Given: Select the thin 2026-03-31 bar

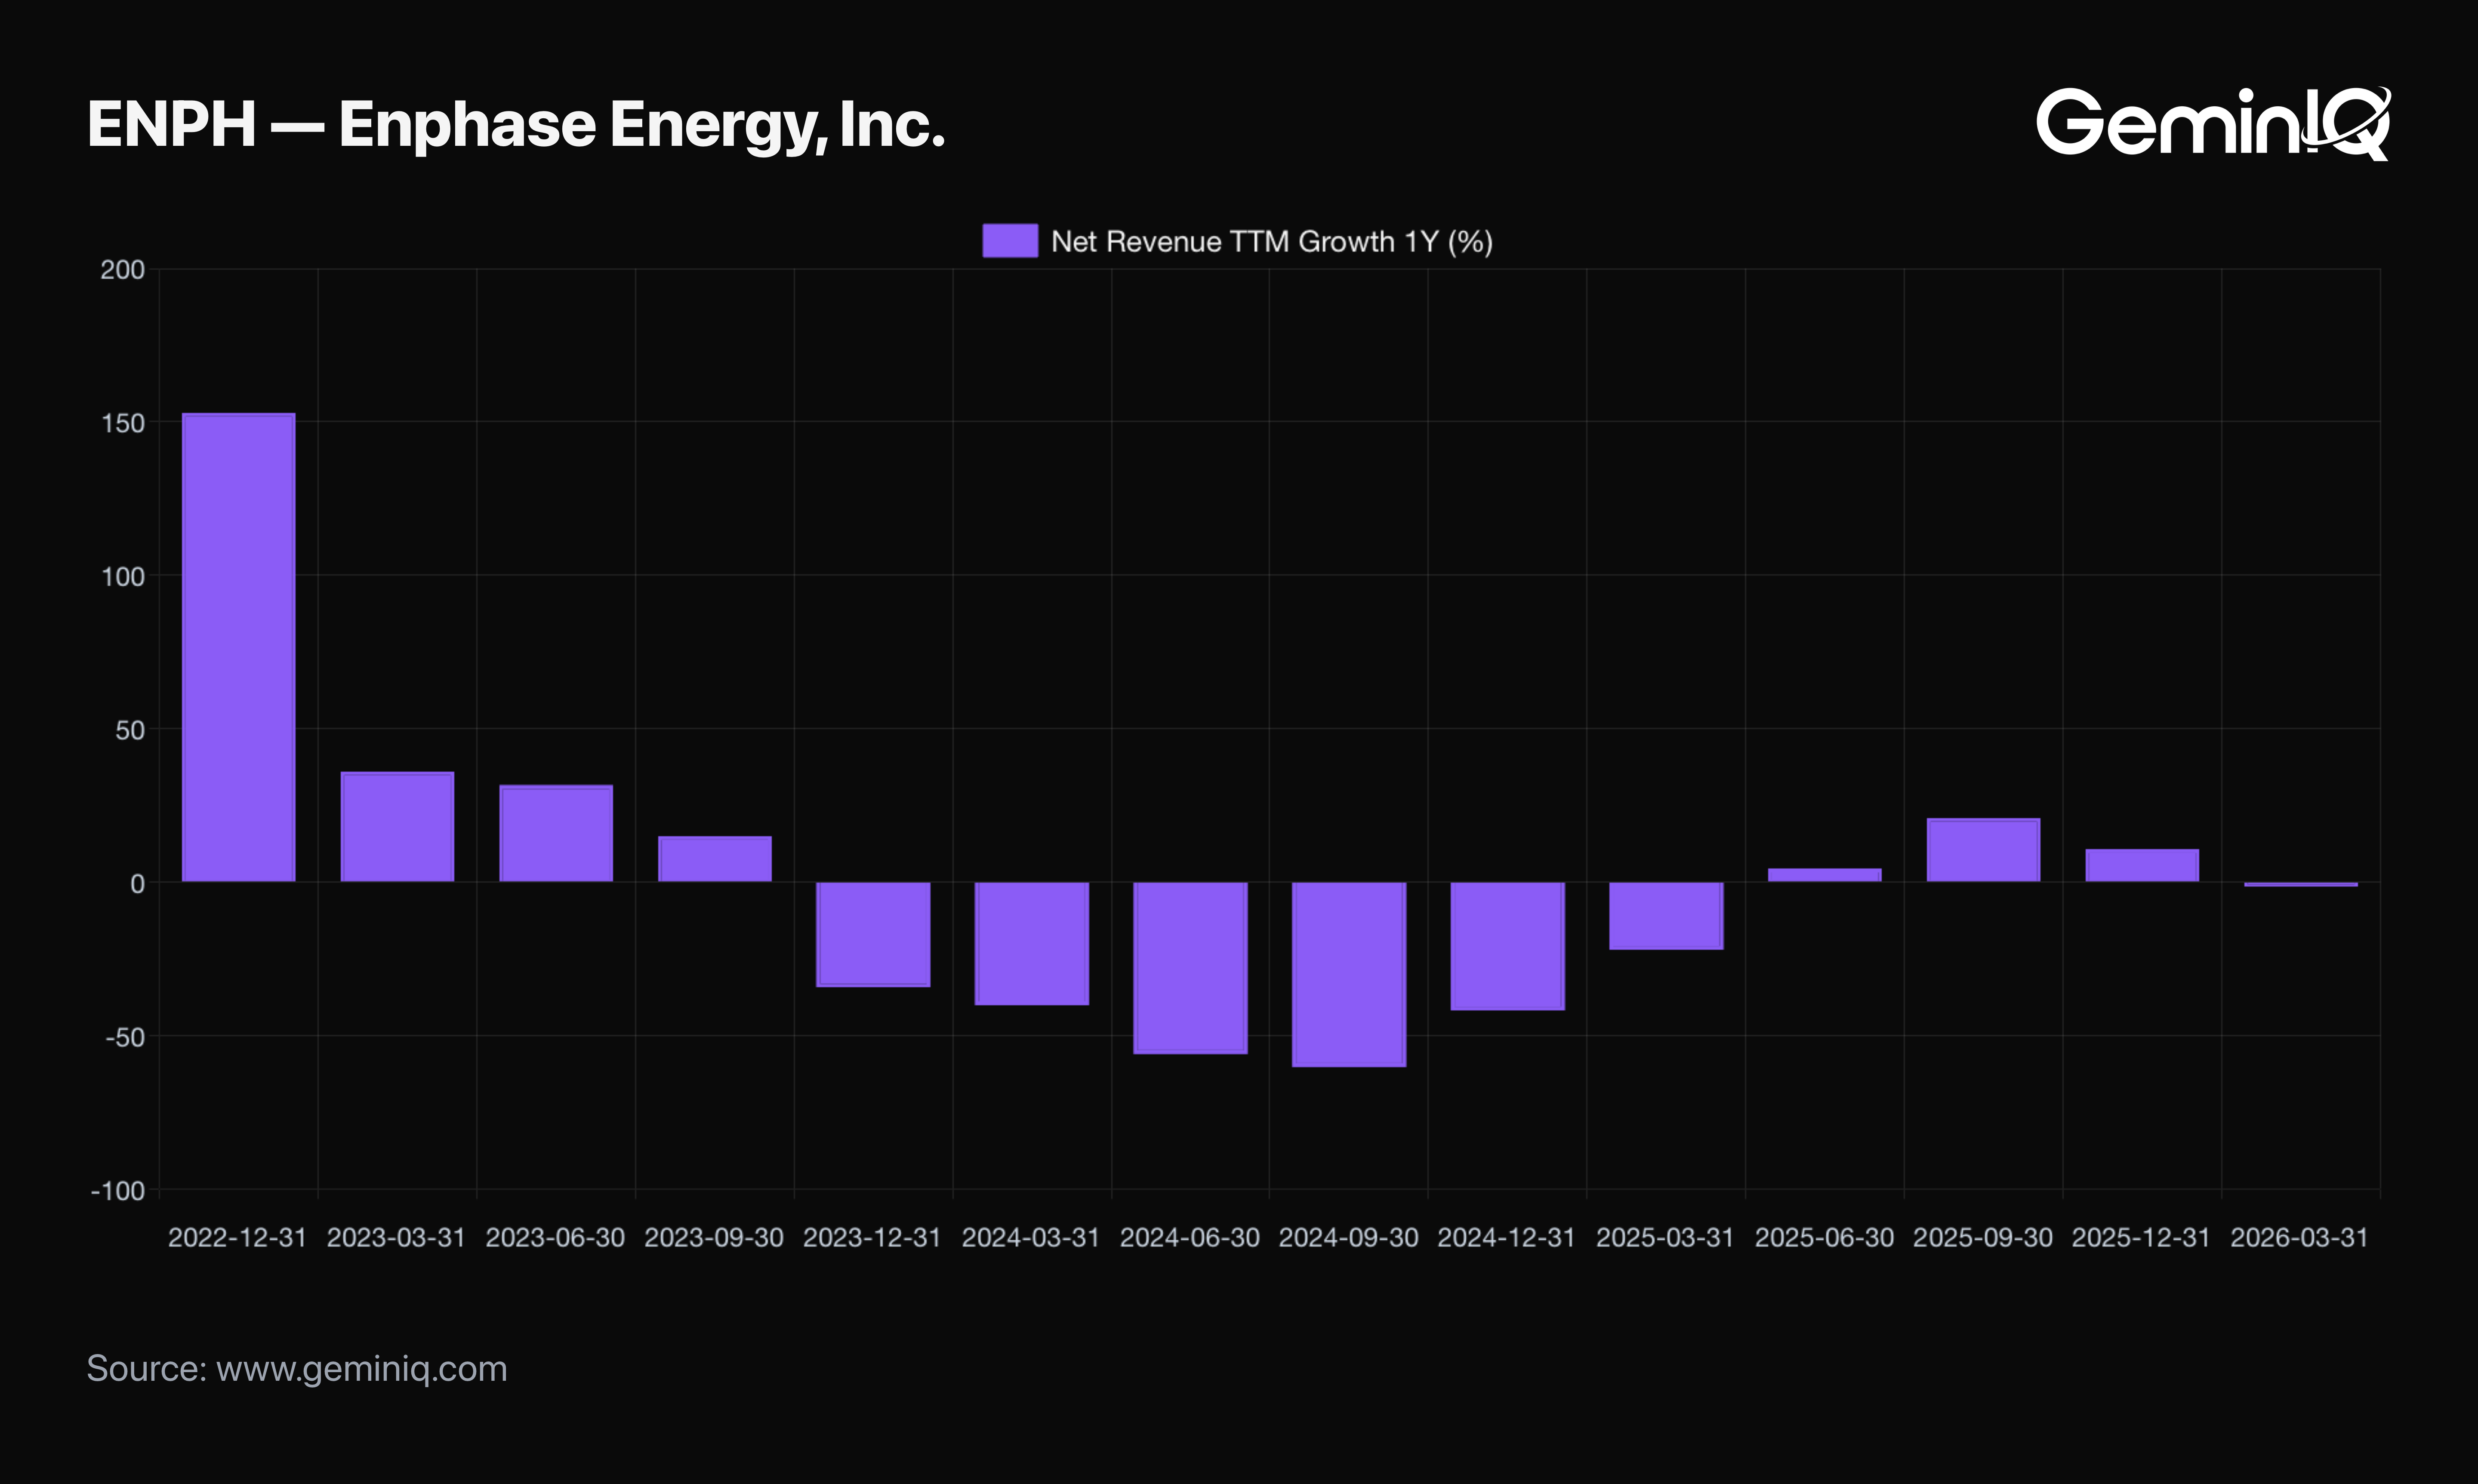Looking at the screenshot, I should click(2301, 884).
